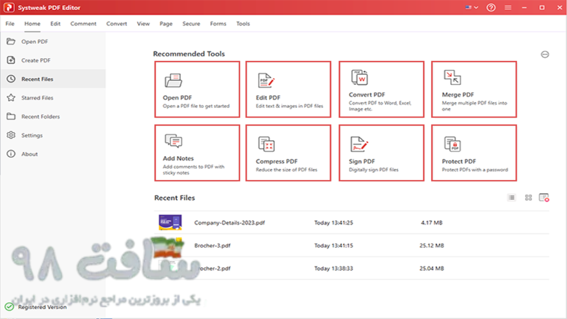Open the Open PDF recommended tool card
567x319 pixels.
click(x=197, y=89)
